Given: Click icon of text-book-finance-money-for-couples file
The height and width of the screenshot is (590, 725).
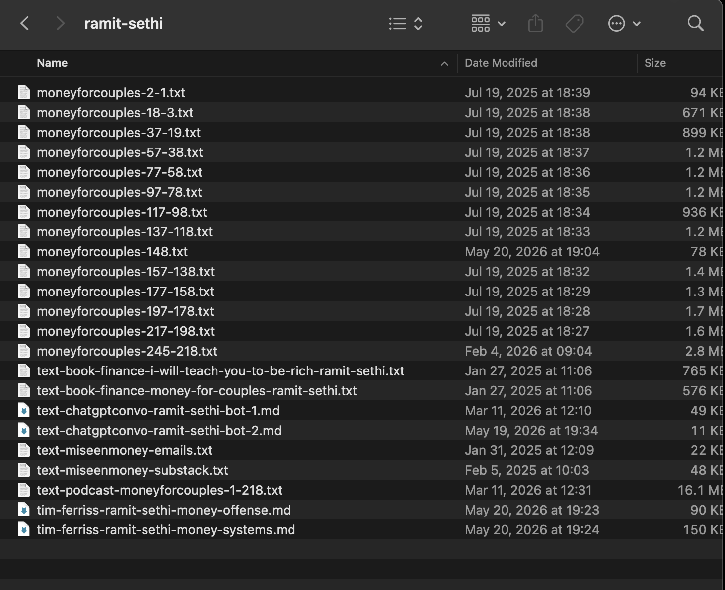Looking at the screenshot, I should (24, 390).
